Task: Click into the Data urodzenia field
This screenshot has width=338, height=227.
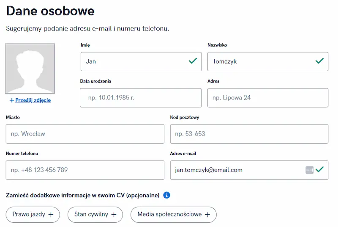Action: point(141,98)
